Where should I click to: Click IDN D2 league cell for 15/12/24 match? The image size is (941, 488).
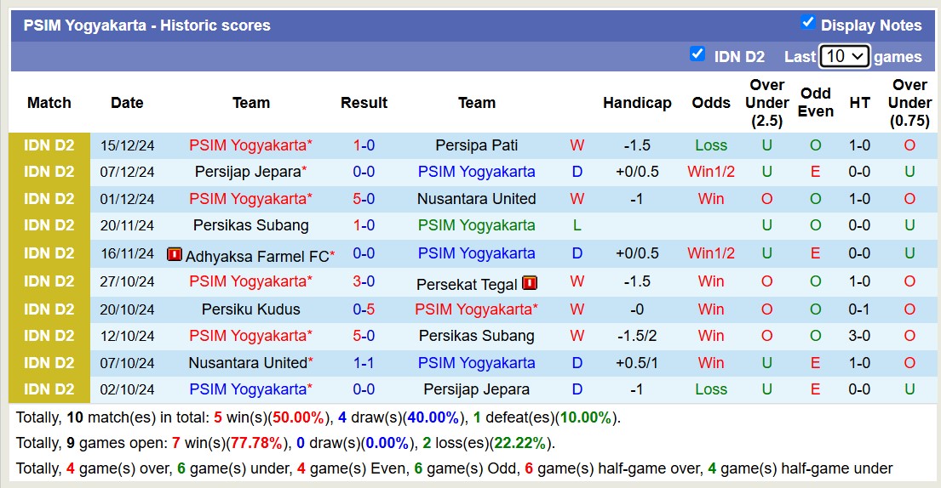(x=49, y=145)
